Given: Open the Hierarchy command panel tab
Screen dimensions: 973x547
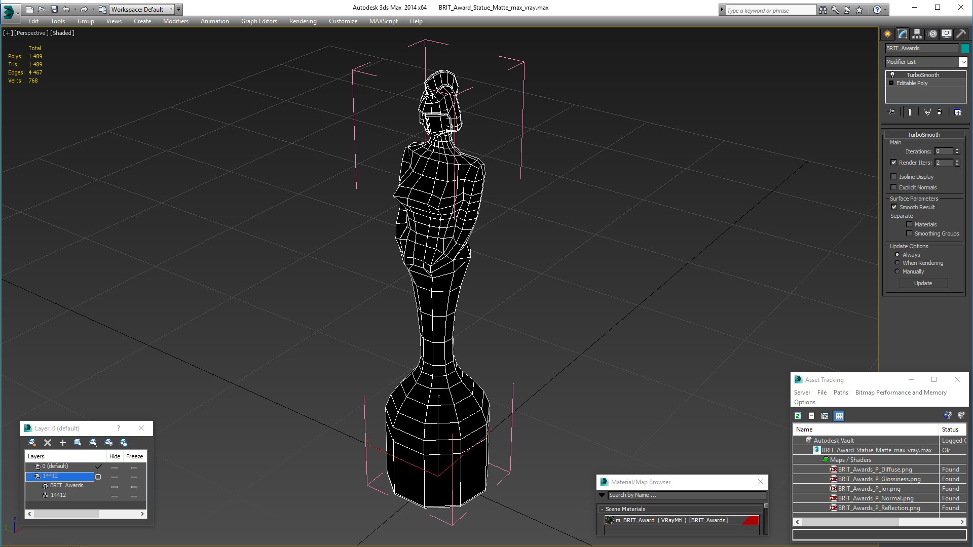Looking at the screenshot, I should 917,34.
